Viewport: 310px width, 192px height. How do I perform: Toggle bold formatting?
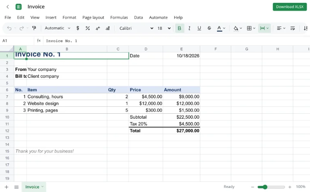(x=179, y=28)
